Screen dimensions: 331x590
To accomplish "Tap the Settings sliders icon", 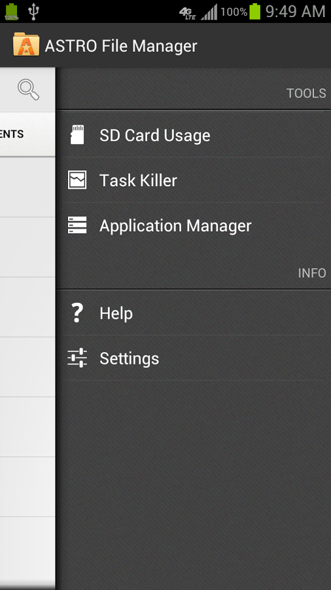I will (77, 358).
